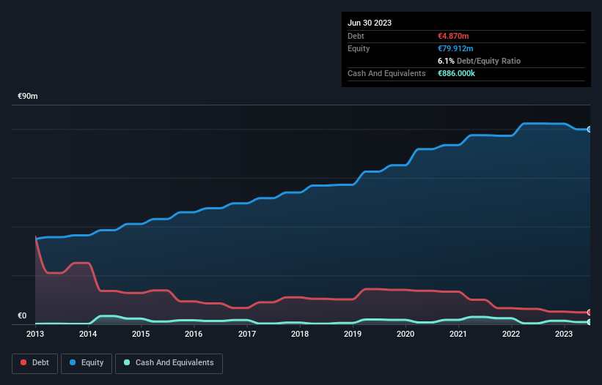
Task: Click the 2023 x-axis label
Action: pyautogui.click(x=564, y=334)
